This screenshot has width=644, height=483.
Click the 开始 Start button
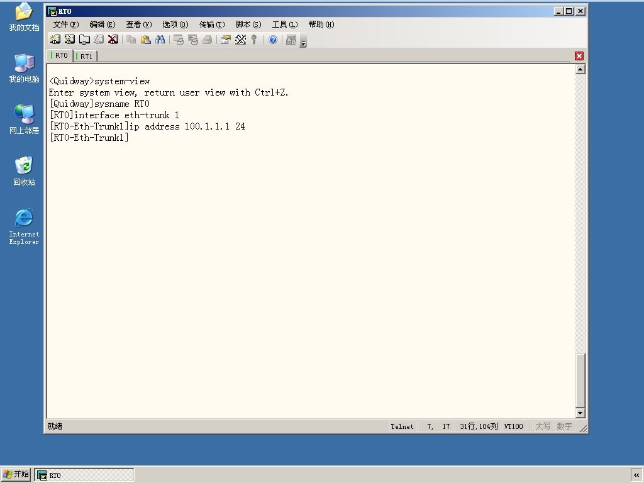pyautogui.click(x=16, y=474)
